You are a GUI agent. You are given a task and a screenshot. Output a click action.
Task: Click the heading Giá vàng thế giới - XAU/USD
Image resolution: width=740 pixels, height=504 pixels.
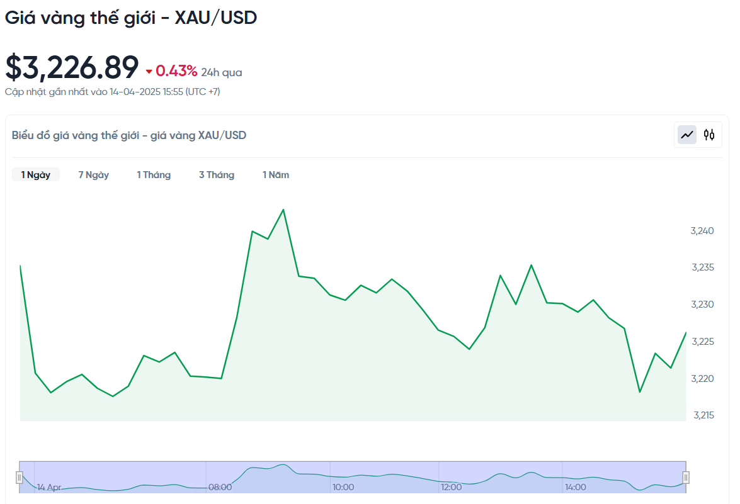click(x=131, y=18)
